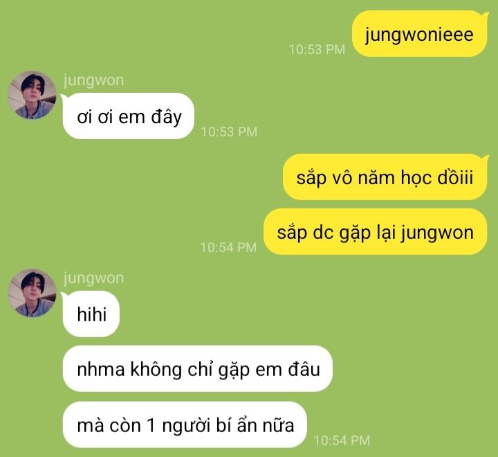This screenshot has width=498, height=457.
Task: Tap the "sắp dc gặp lại jungwon" message
Action: point(376,232)
